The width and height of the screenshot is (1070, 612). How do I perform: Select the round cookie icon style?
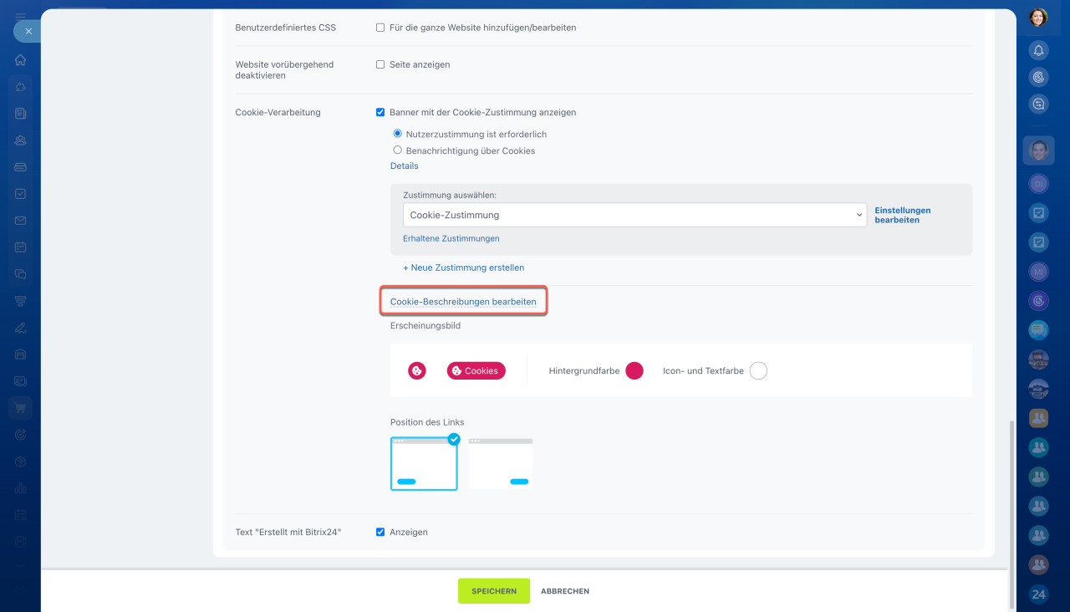417,370
